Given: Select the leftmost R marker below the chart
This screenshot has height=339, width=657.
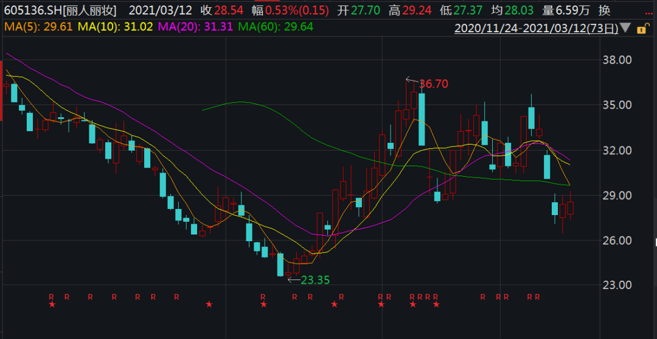Looking at the screenshot, I should 52,296.
